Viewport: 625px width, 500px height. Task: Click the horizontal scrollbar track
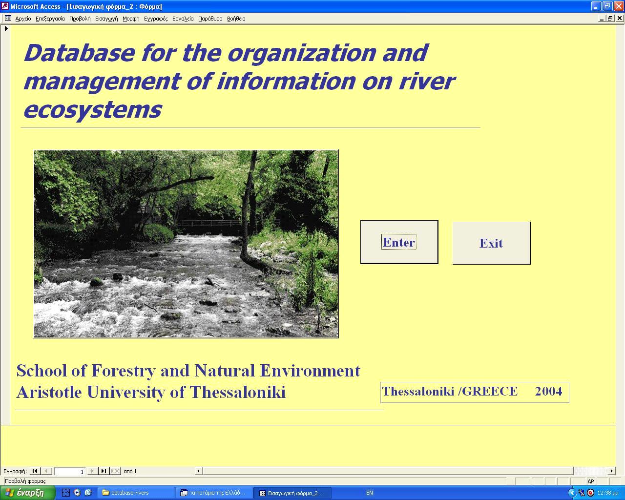[405, 471]
